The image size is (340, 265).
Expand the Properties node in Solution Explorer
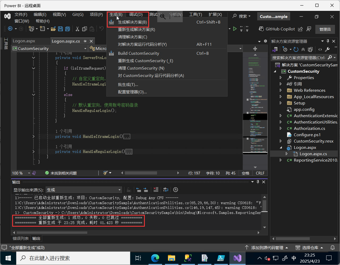(x=281, y=78)
